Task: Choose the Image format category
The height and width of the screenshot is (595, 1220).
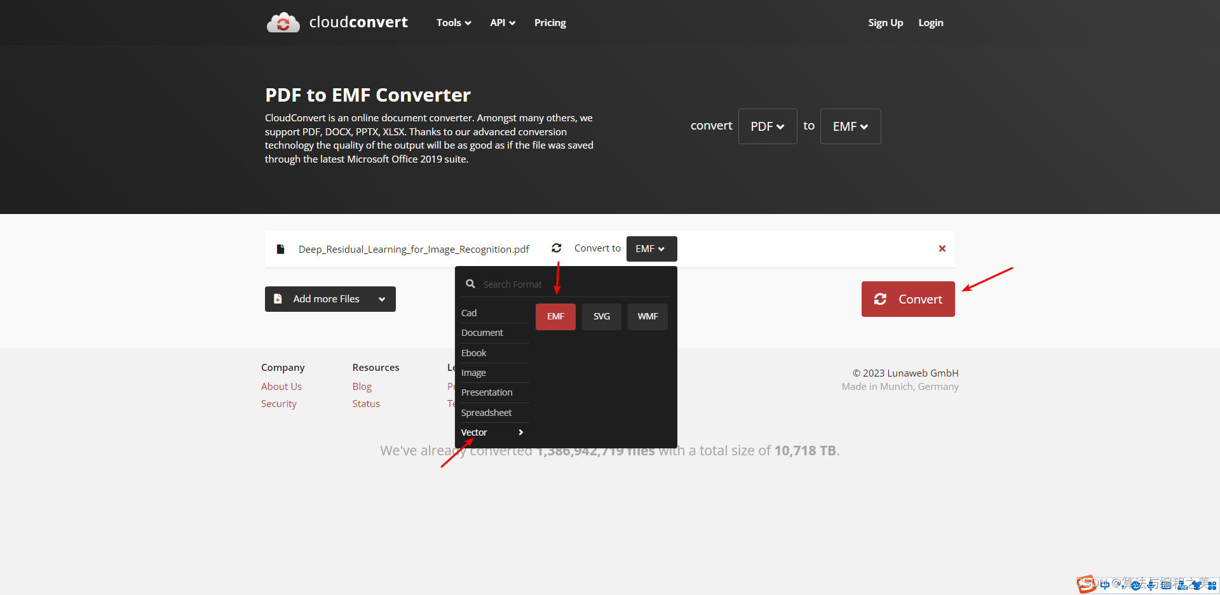Action: 494,373
